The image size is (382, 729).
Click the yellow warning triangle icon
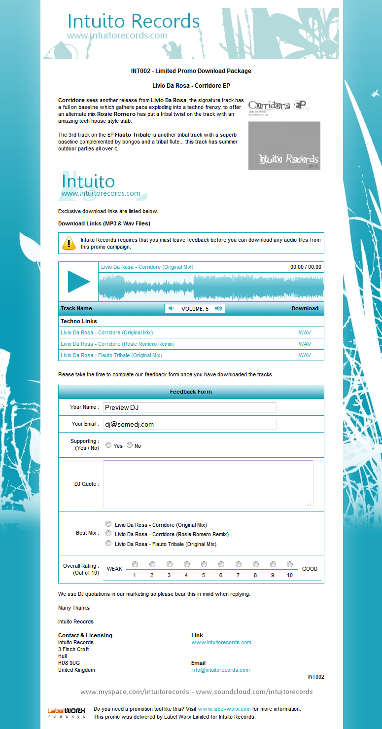tap(69, 243)
